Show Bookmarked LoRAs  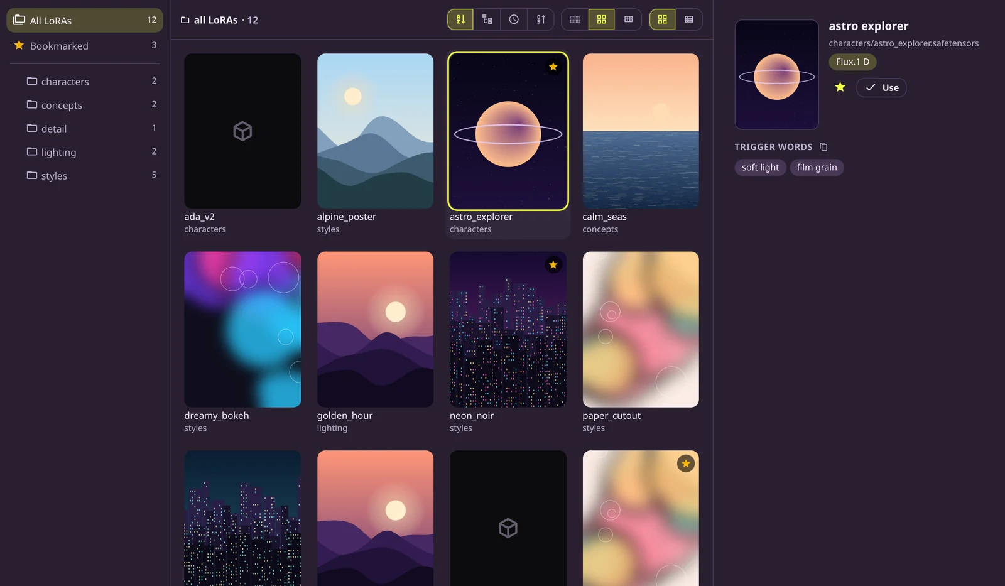tap(85, 45)
